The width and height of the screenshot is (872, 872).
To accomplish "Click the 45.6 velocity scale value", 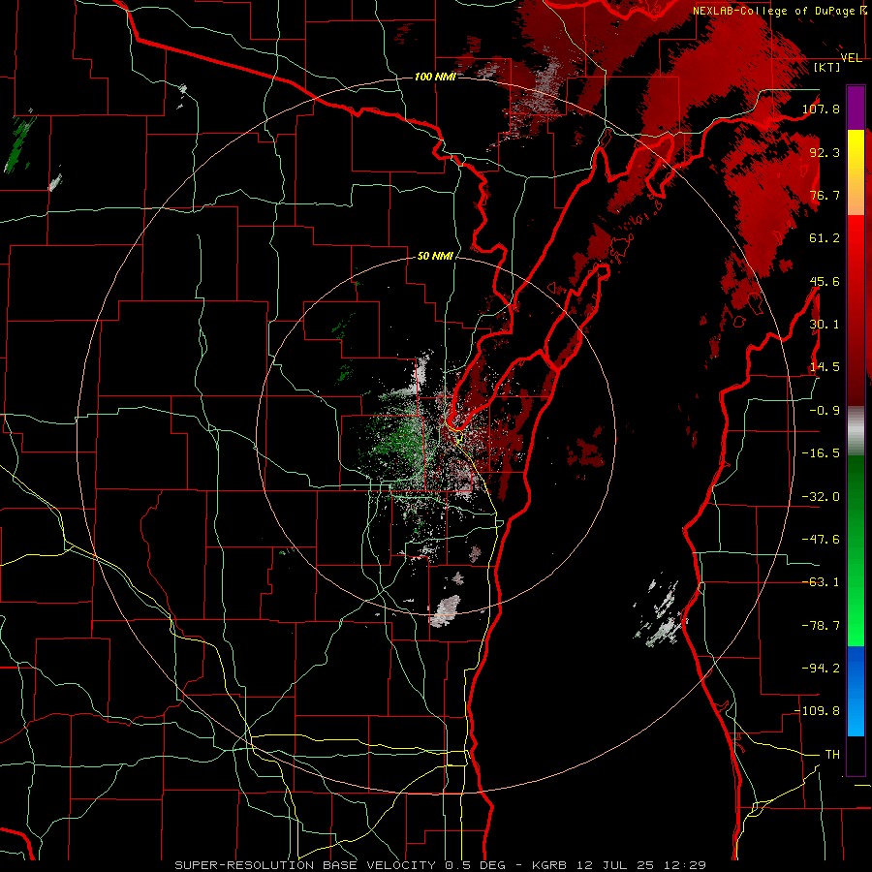I will (825, 281).
